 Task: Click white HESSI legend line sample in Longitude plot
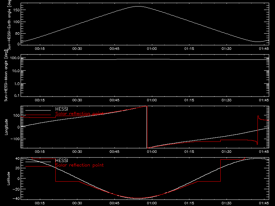tap(38, 110)
